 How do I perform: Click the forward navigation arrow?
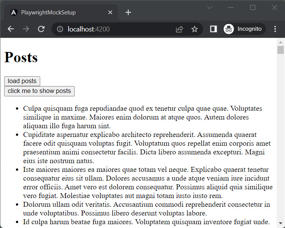[26, 29]
